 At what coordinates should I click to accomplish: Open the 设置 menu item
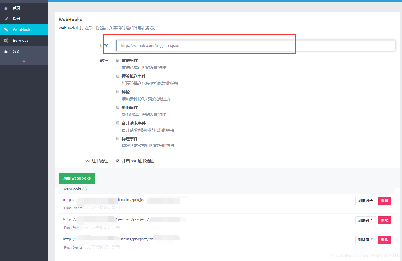click(x=24, y=19)
